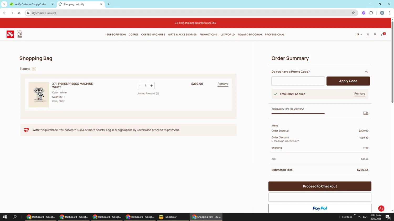The image size is (394, 221).
Task: Click the ESP language indicator
Action: (x=365, y=217)
